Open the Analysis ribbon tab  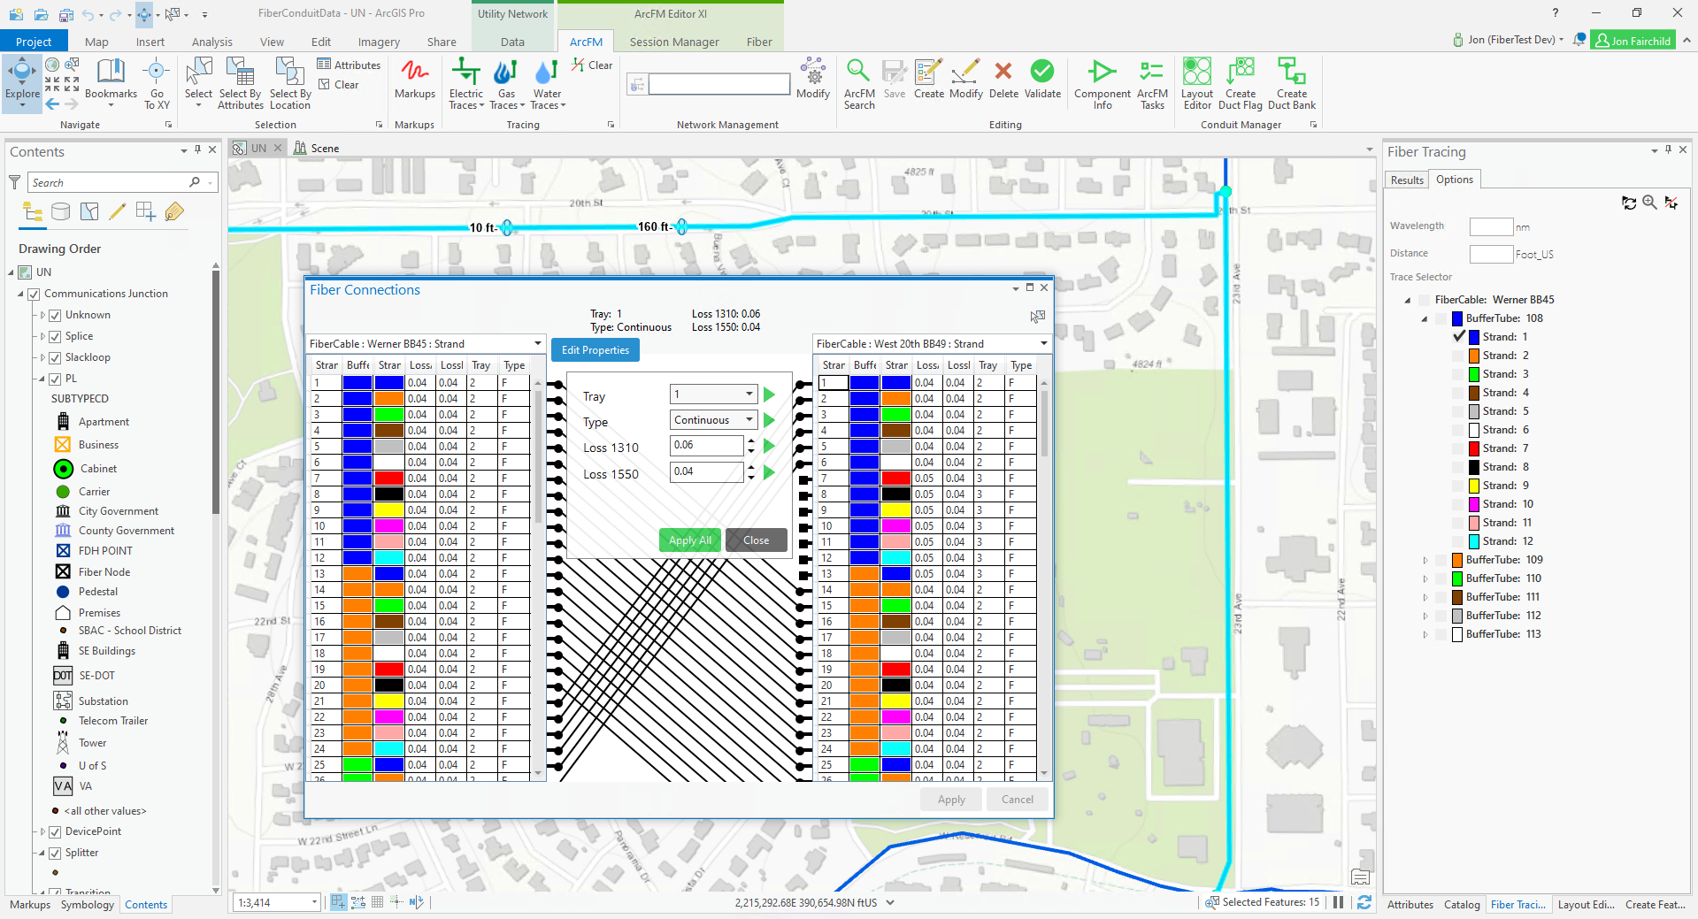coord(212,42)
